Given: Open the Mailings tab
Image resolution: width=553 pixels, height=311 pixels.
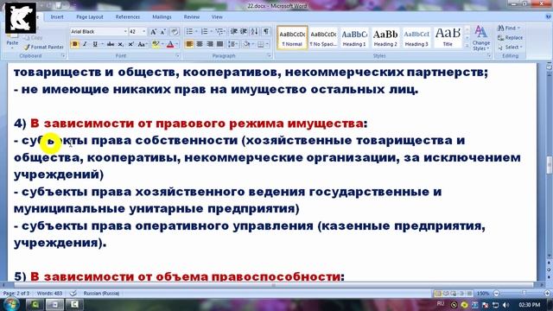Looking at the screenshot, I should (x=162, y=17).
